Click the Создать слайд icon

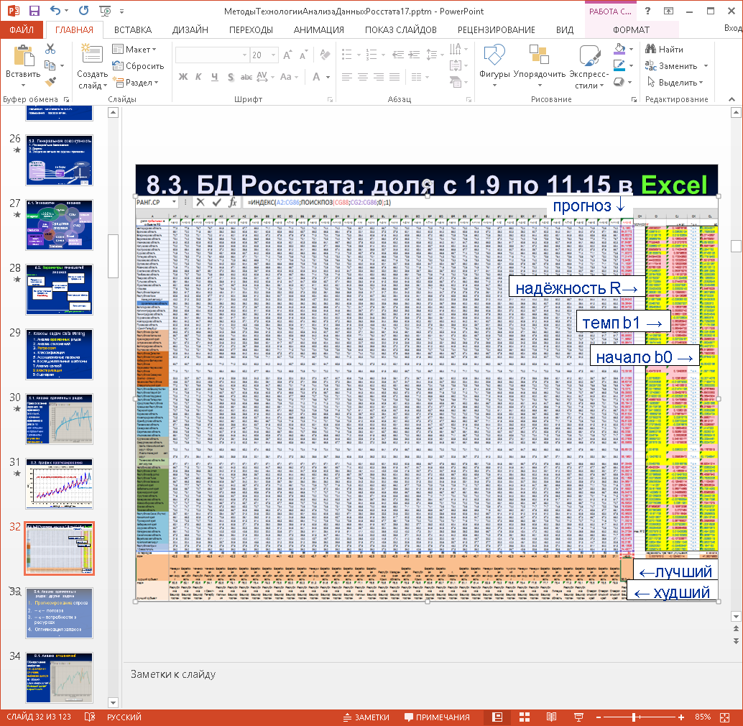coord(92,54)
